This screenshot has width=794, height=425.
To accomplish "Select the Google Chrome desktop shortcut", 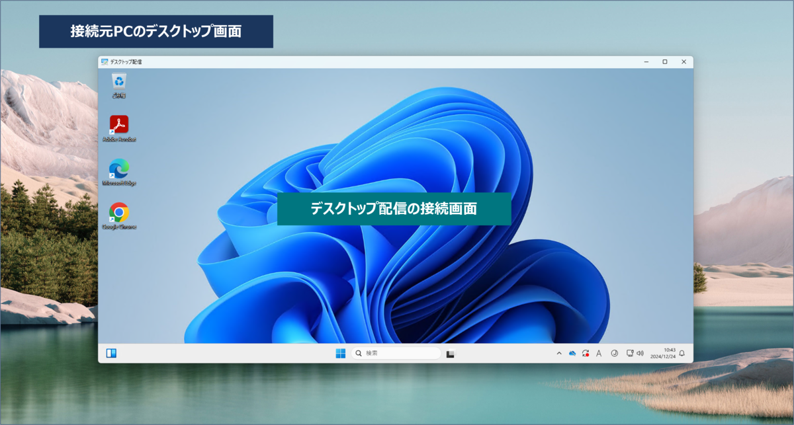I will tap(119, 216).
